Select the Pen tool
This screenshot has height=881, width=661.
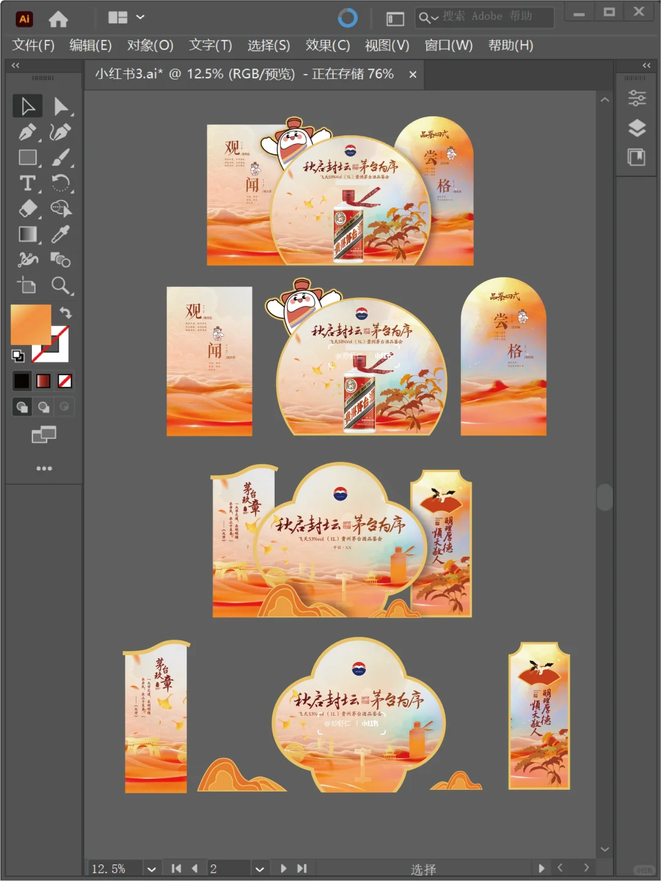28,132
